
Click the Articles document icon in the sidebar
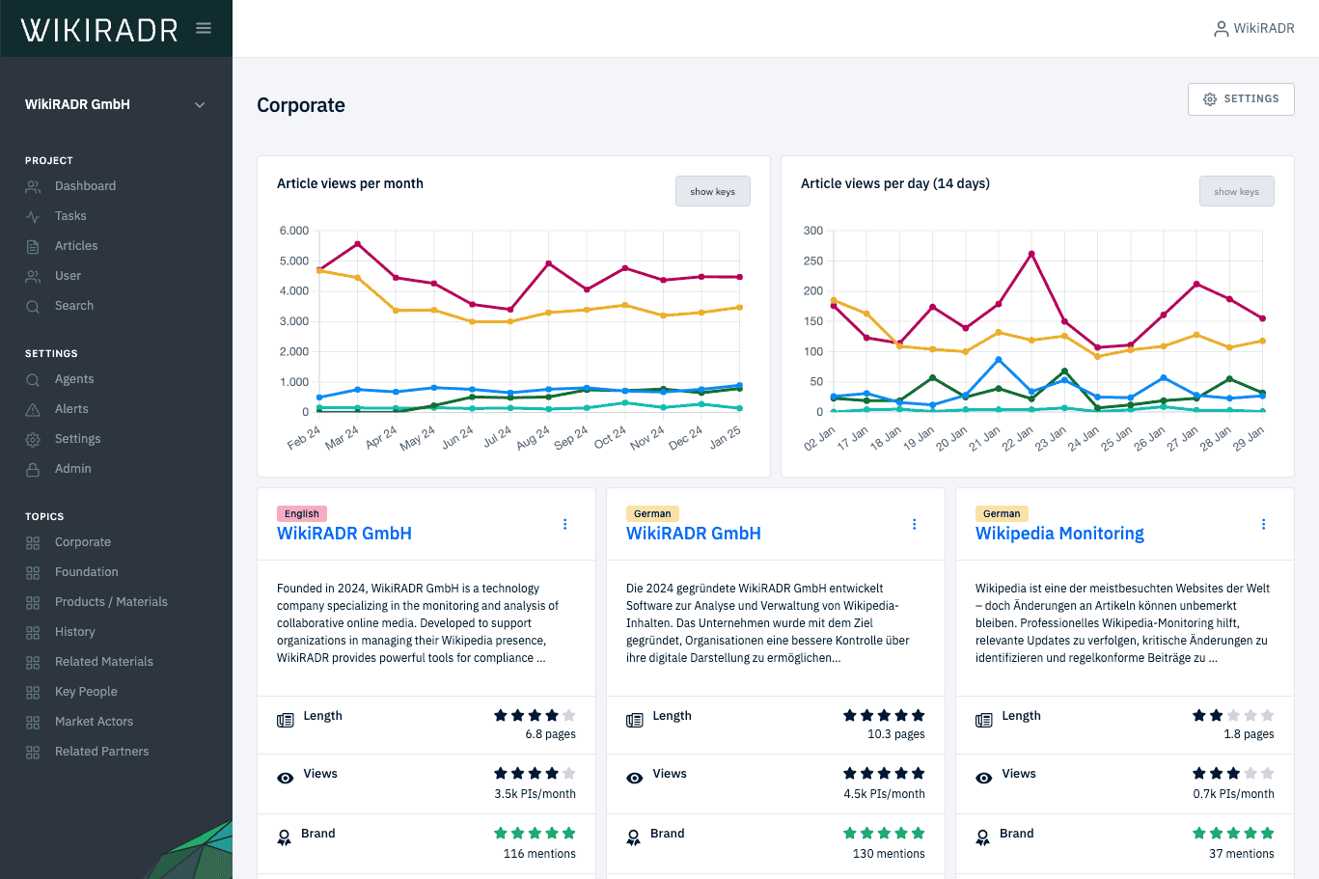pyautogui.click(x=33, y=246)
